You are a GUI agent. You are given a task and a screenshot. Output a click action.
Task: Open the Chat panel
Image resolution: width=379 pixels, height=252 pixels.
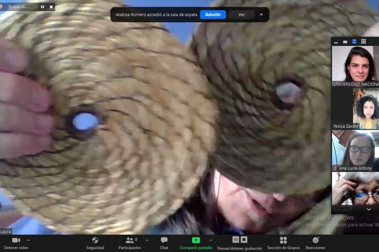[164, 240]
